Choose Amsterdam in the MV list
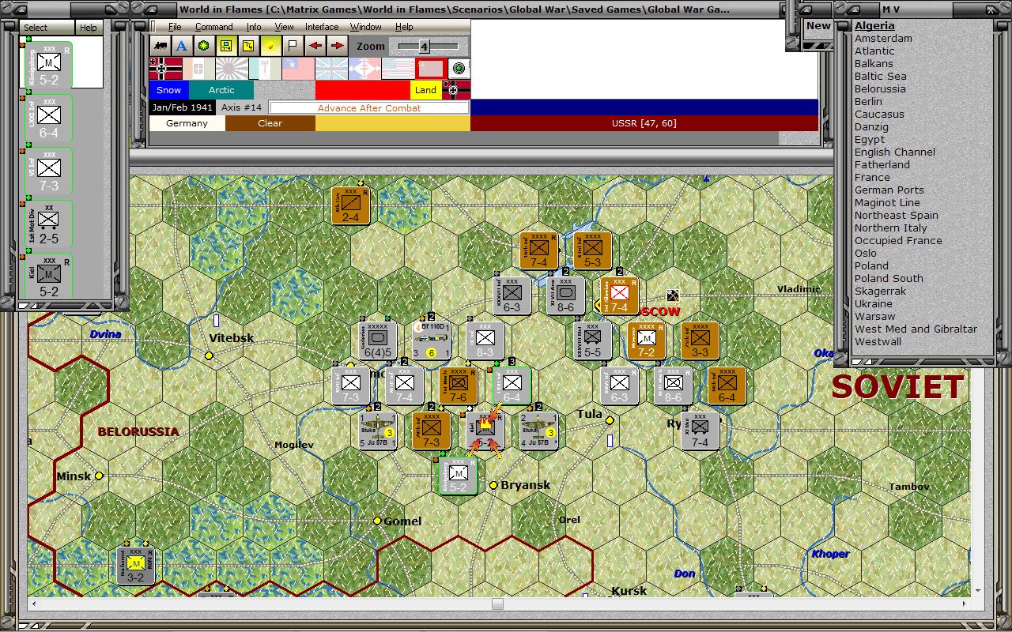The image size is (1012, 632). [x=883, y=38]
